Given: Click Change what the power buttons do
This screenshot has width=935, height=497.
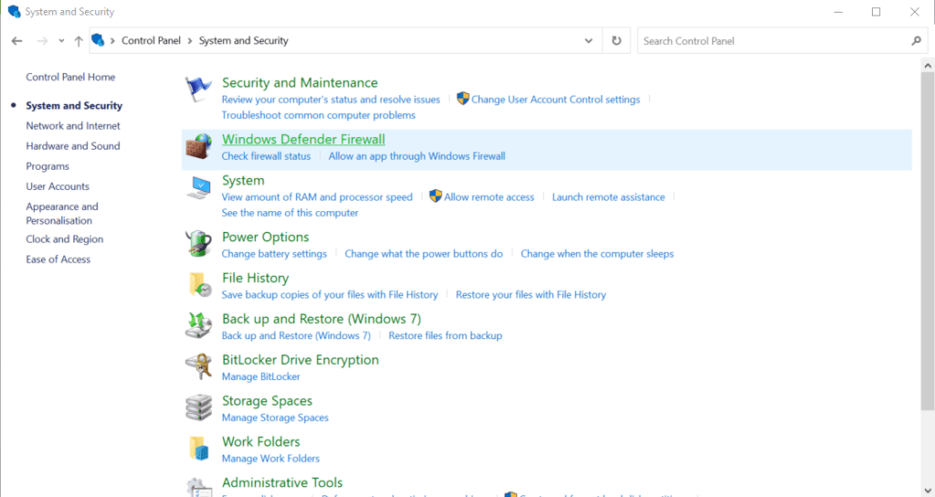Looking at the screenshot, I should coord(424,254).
